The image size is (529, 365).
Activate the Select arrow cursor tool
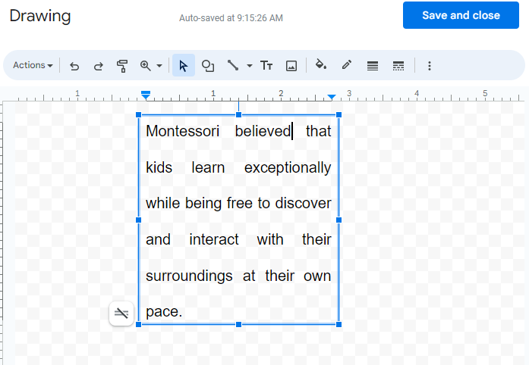184,65
